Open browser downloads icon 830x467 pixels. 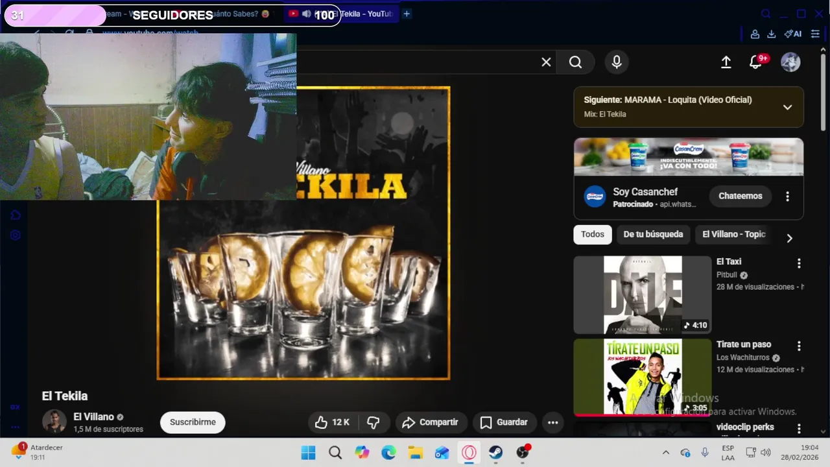(x=771, y=34)
